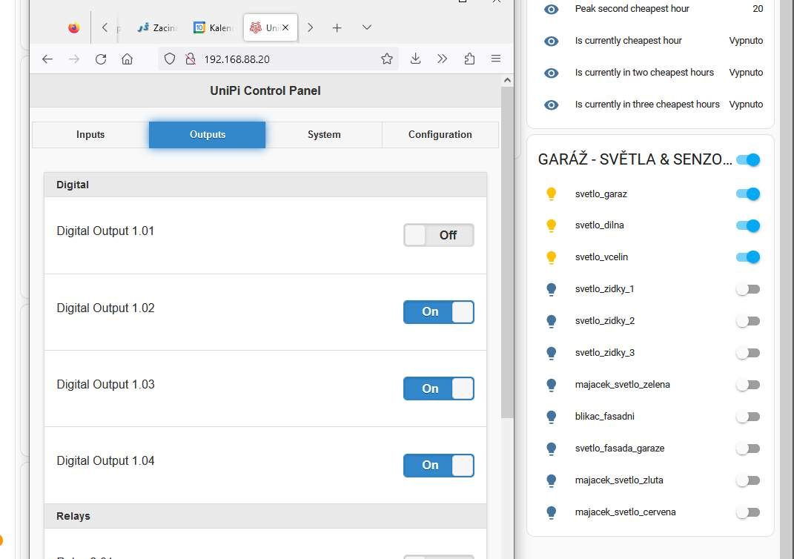This screenshot has width=794, height=559.
Task: Go back using the browser back arrow
Action: tap(47, 59)
